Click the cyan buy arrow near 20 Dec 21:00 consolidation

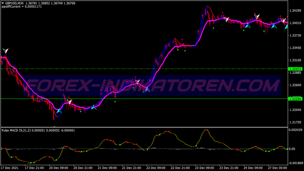coord(94,107)
